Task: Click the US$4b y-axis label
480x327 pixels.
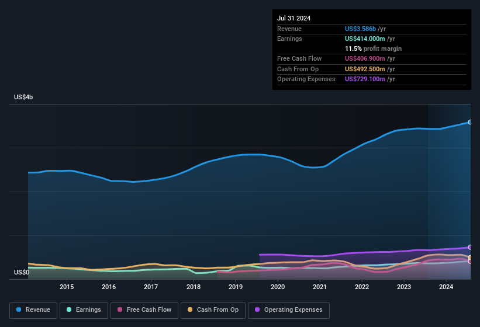Action: (23, 97)
